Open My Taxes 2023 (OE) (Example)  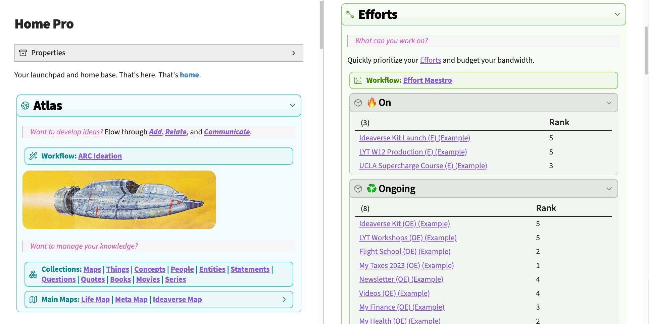click(407, 266)
